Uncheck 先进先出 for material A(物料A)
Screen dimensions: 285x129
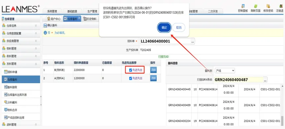pos(130,78)
